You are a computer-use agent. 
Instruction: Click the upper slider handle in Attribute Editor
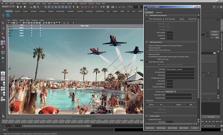(x=208, y=73)
